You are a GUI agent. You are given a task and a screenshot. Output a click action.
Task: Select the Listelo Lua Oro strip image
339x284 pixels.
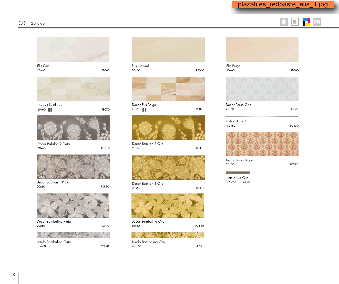(x=238, y=172)
